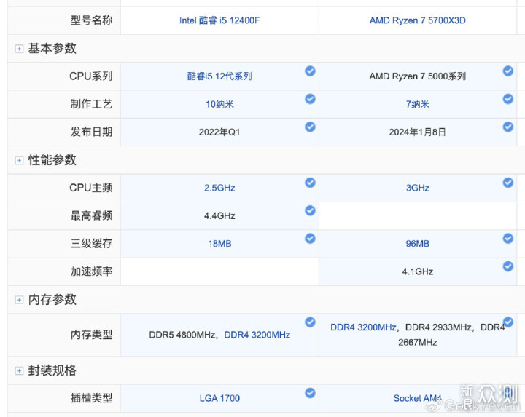Select the 2024年1月8日 release date text

point(418,132)
